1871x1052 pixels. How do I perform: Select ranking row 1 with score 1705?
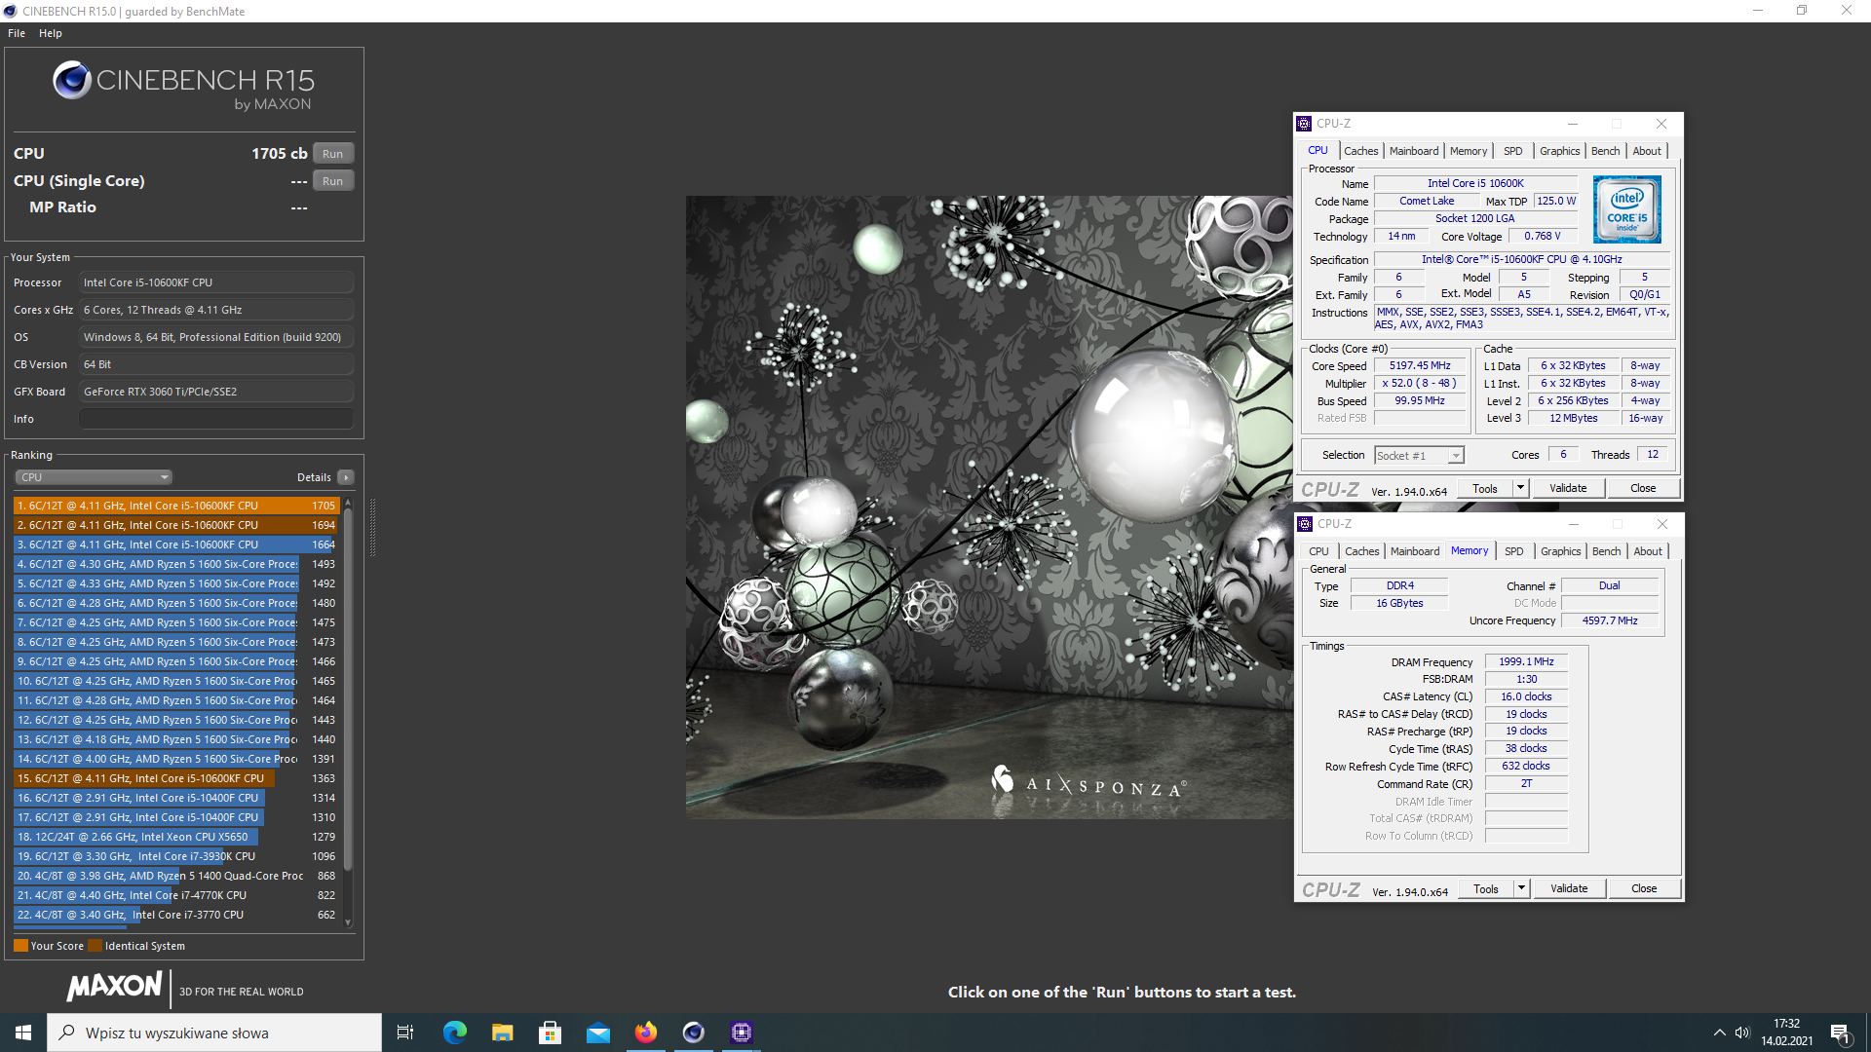pyautogui.click(x=176, y=506)
